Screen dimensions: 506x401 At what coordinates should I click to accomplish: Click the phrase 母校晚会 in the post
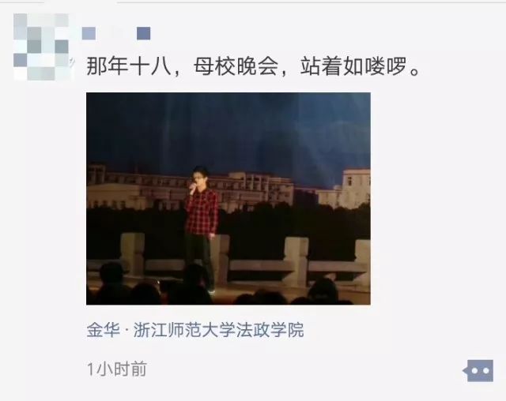(236, 66)
